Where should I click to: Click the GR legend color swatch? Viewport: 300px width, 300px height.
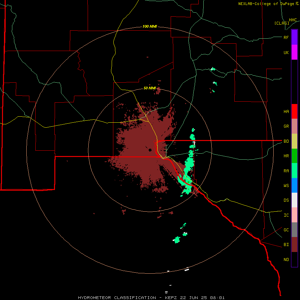point(294,126)
